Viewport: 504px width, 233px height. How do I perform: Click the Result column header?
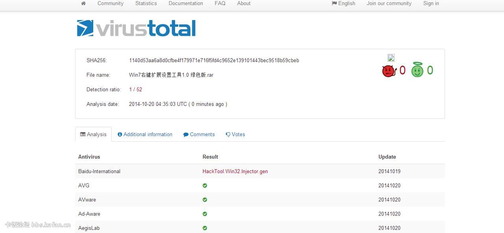tap(210, 157)
